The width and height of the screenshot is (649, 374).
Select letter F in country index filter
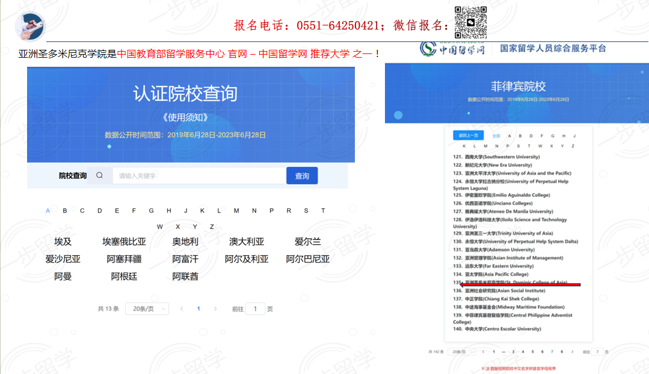134,211
